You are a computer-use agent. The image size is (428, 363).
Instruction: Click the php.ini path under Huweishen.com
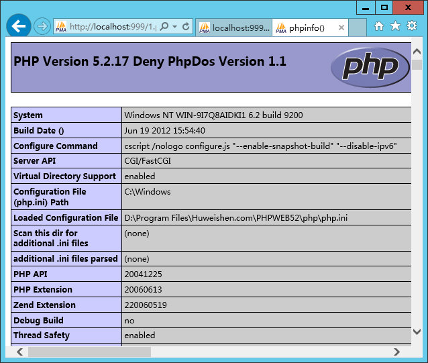pos(236,218)
